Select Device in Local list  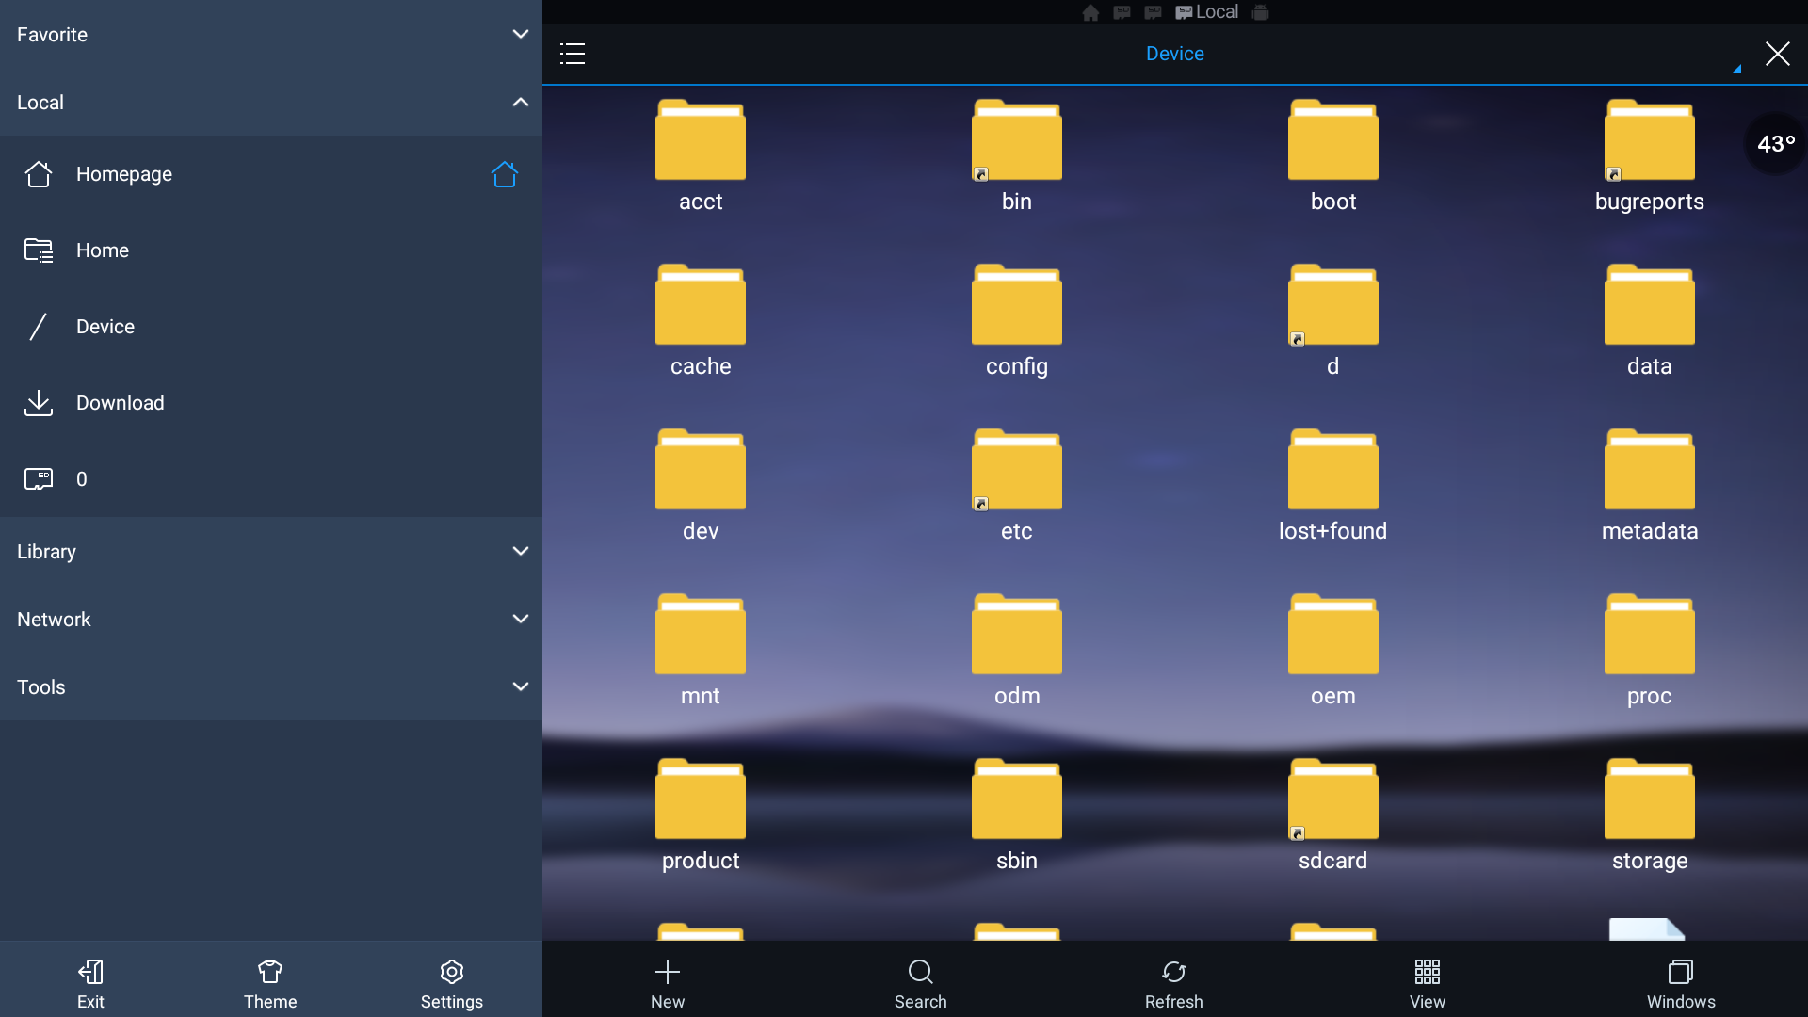tap(271, 327)
